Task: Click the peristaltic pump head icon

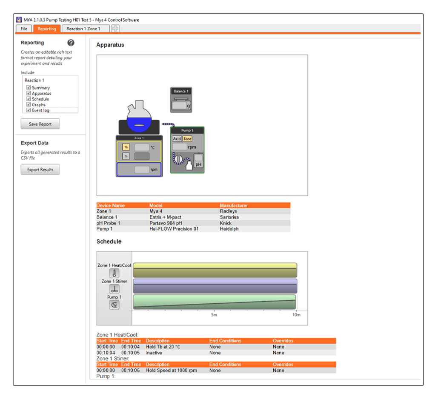Action: (179, 159)
